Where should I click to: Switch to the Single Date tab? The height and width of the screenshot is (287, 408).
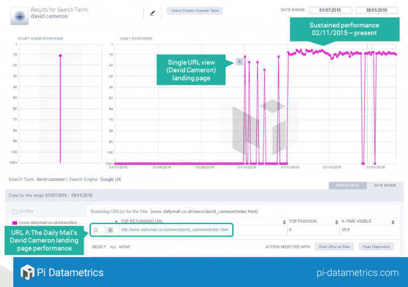[347, 186]
